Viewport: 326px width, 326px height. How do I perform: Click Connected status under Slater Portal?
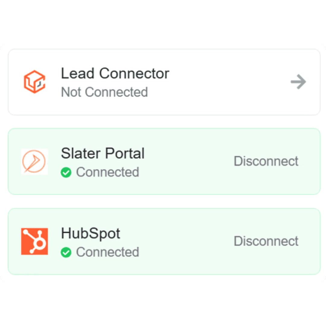(107, 172)
